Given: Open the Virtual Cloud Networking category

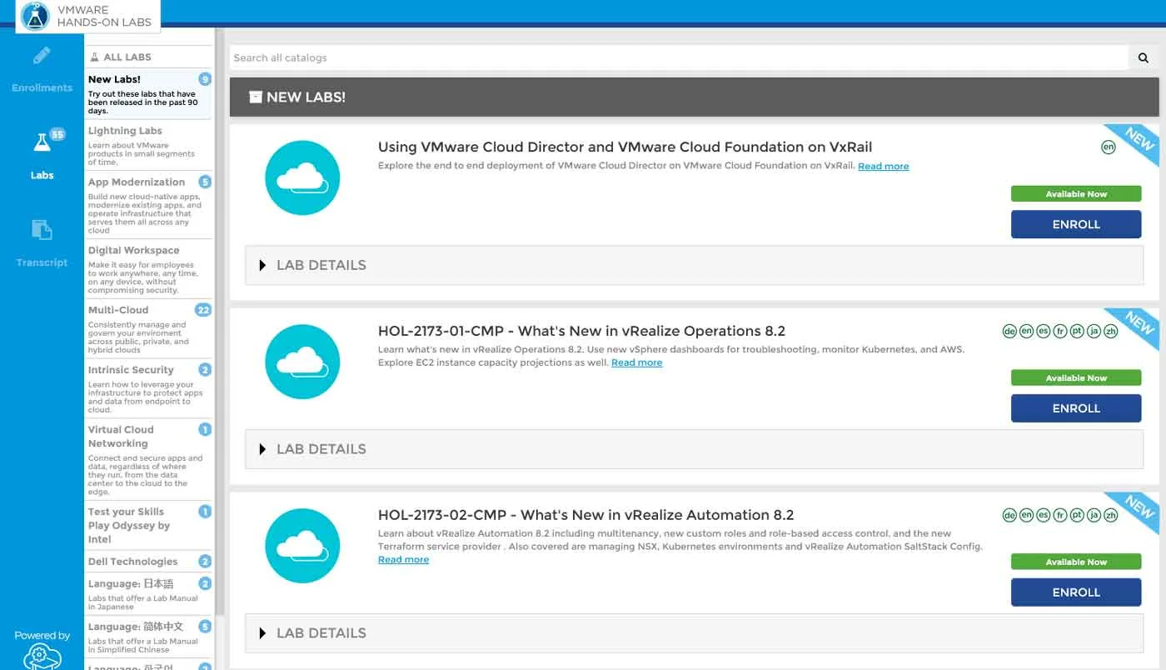Looking at the screenshot, I should click(x=148, y=460).
